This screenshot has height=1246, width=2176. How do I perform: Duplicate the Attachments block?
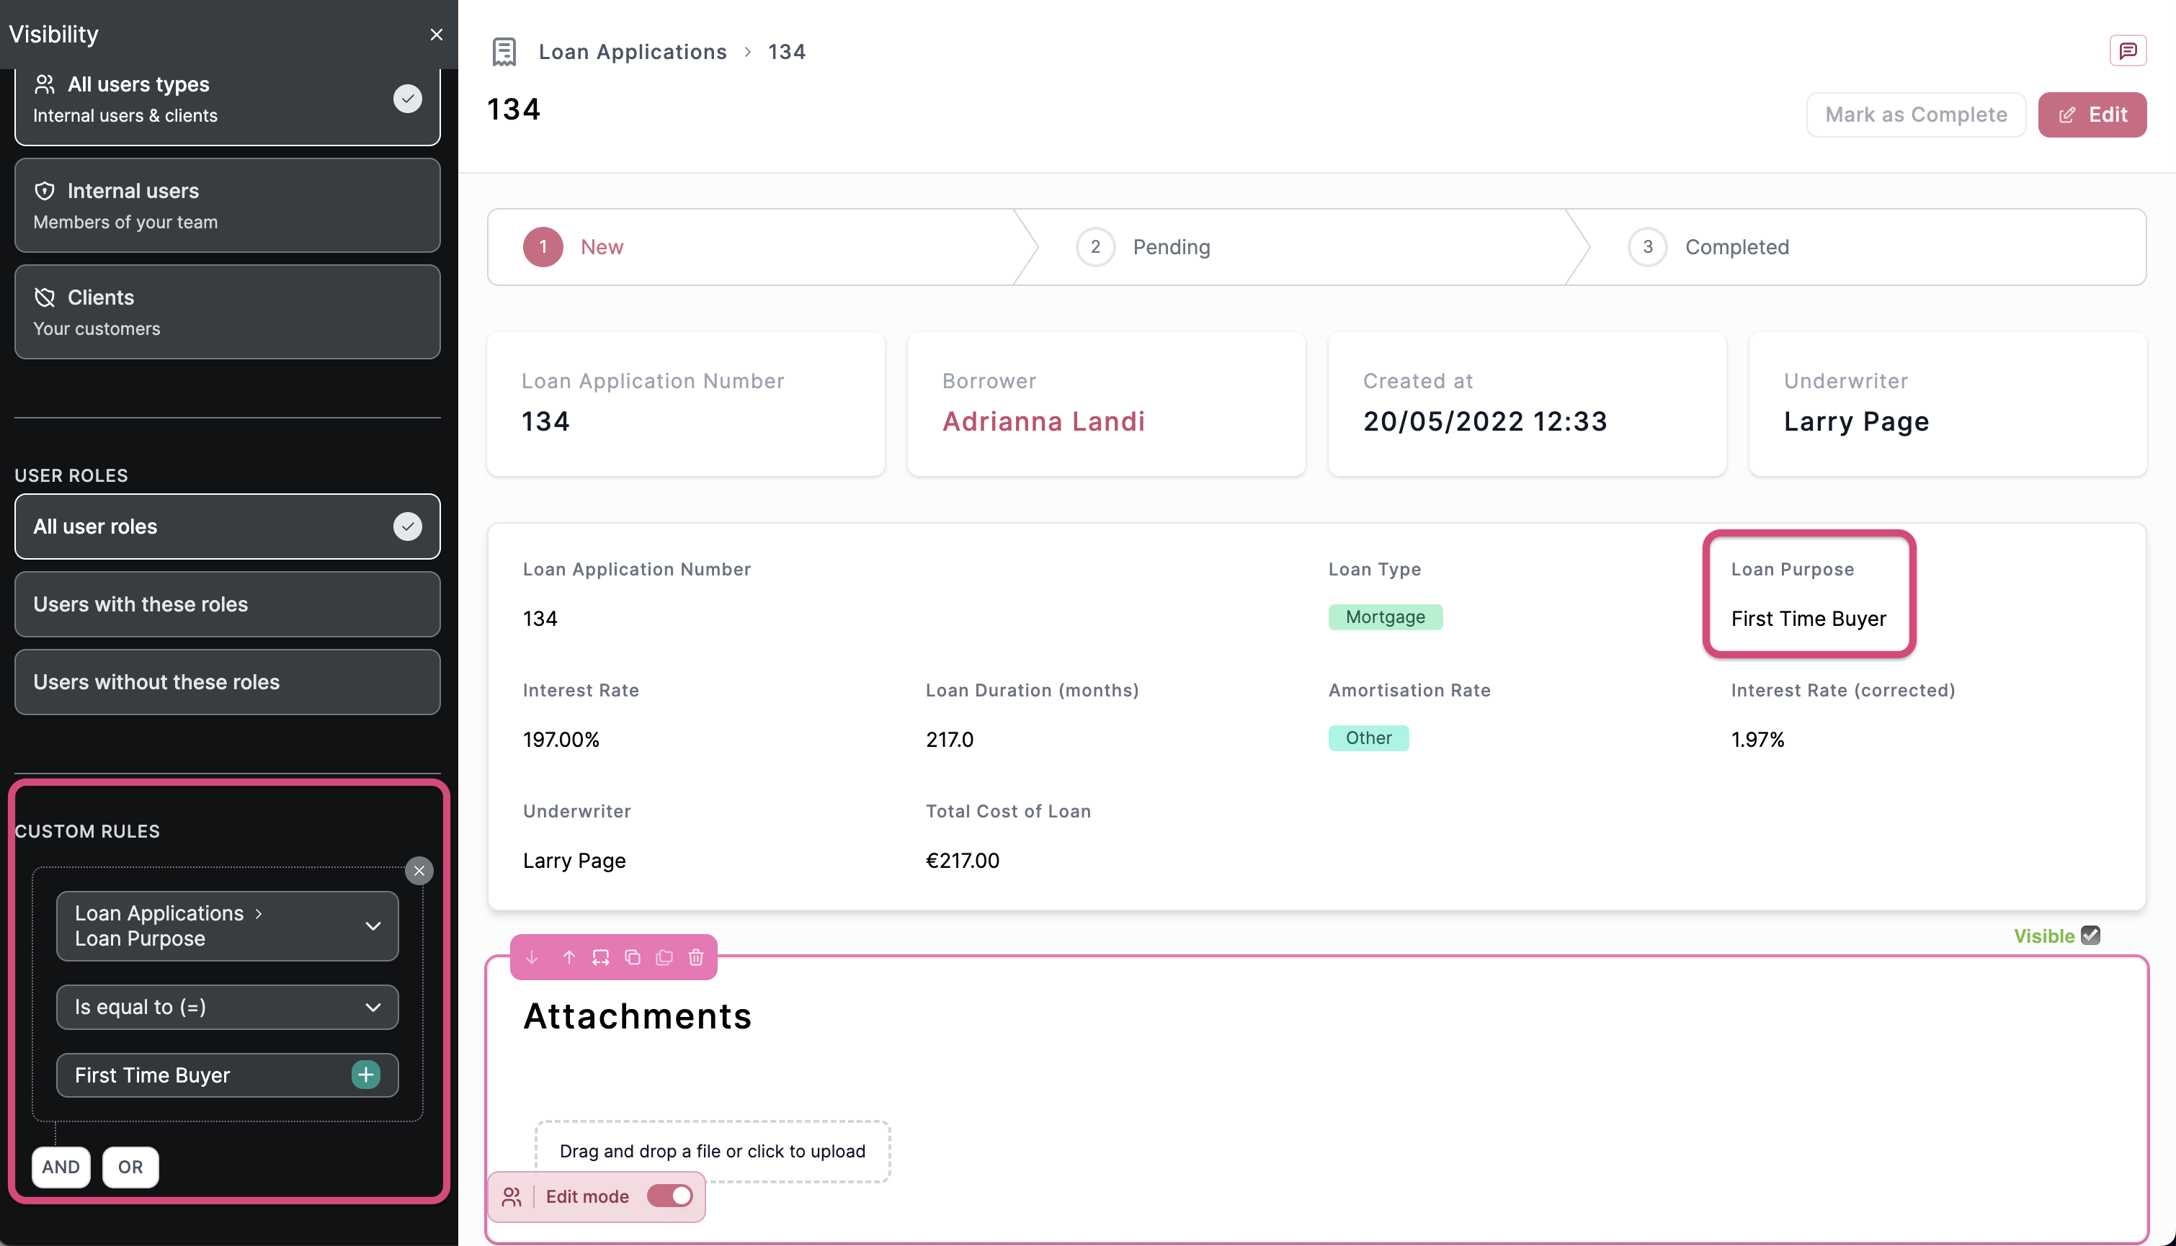[633, 956]
